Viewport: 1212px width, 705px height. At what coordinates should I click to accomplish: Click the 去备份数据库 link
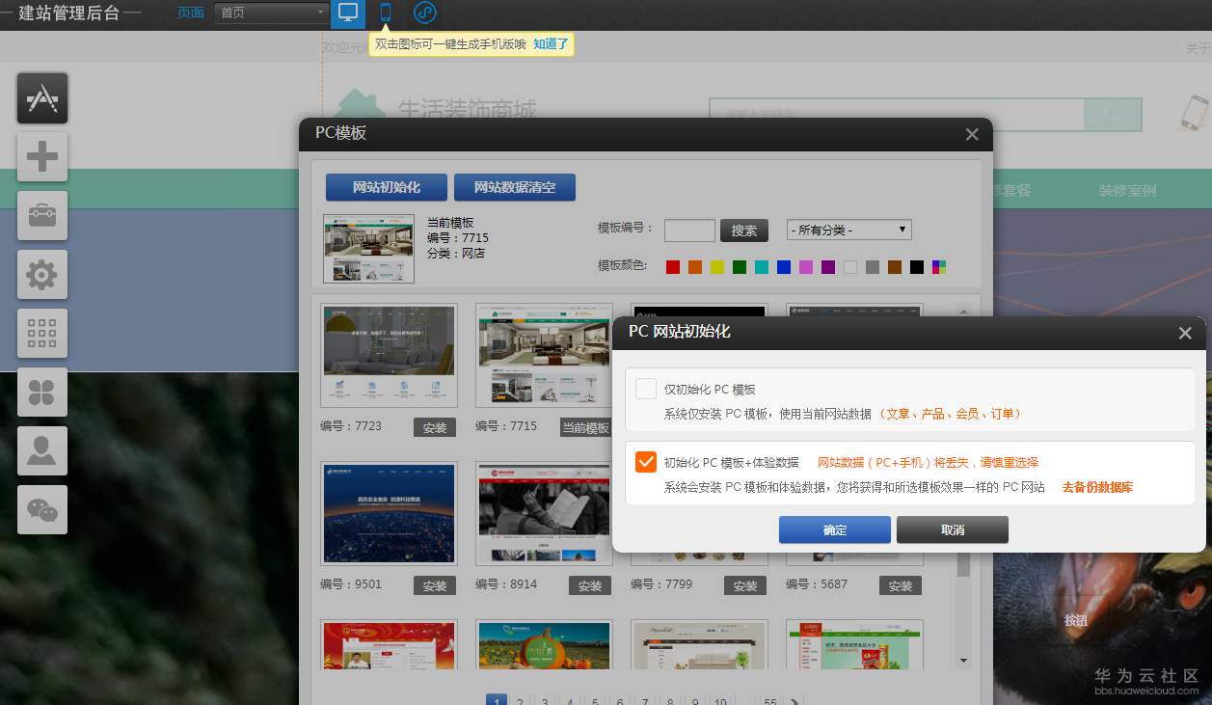coord(1097,487)
